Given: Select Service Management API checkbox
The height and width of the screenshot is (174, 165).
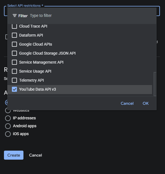Looking at the screenshot, I should pos(14,62).
